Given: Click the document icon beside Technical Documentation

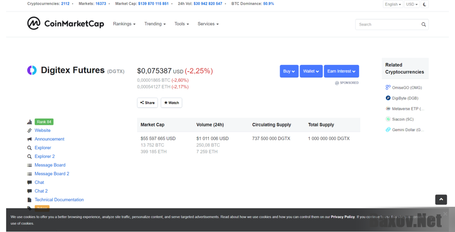Looking at the screenshot, I should 30,200.
